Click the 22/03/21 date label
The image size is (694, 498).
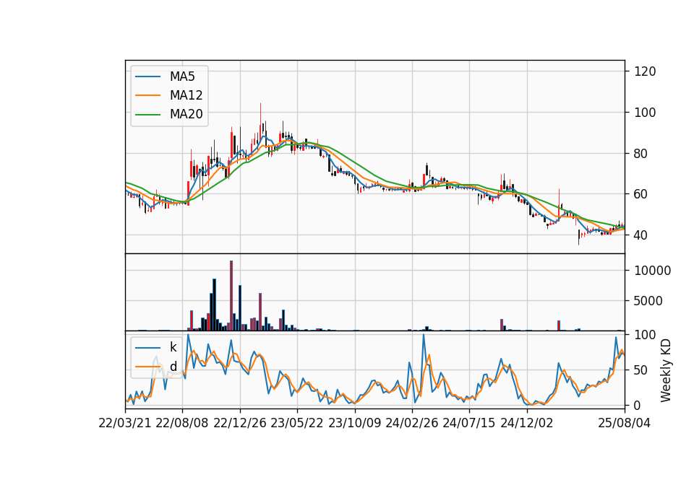(125, 423)
